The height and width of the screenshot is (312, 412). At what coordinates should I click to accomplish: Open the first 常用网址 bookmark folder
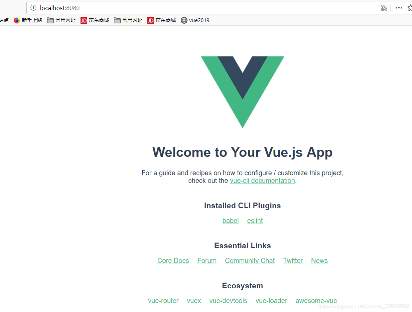[61, 20]
